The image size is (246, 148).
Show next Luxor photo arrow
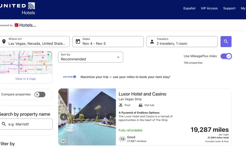(110, 117)
